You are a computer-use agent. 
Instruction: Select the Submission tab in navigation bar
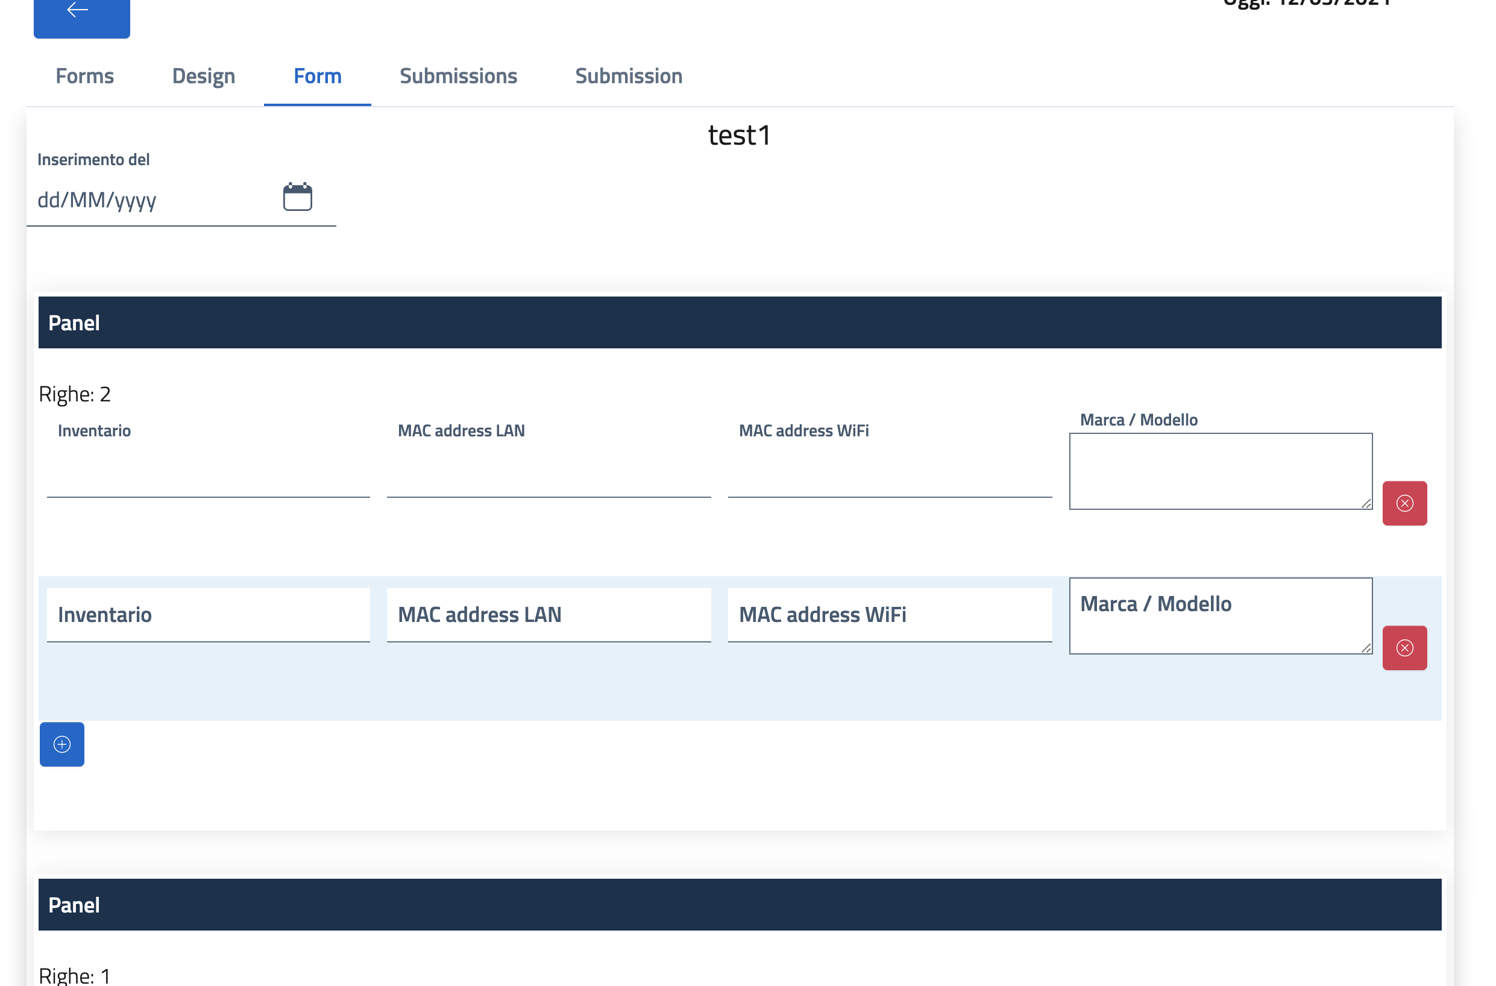pyautogui.click(x=628, y=76)
